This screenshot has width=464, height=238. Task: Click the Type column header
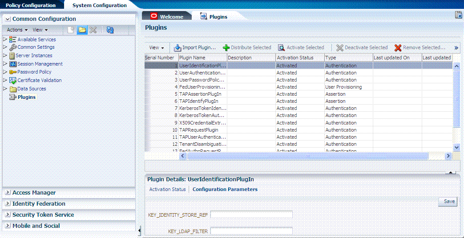(348, 58)
